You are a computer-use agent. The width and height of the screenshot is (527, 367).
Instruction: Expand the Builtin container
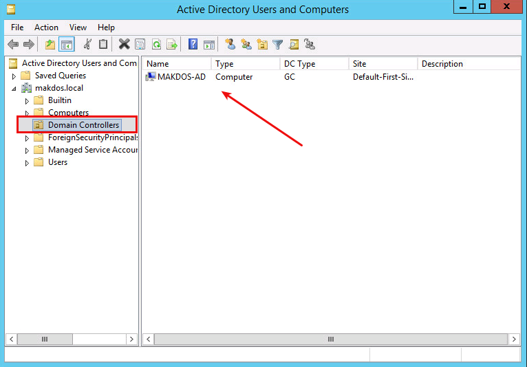(27, 101)
